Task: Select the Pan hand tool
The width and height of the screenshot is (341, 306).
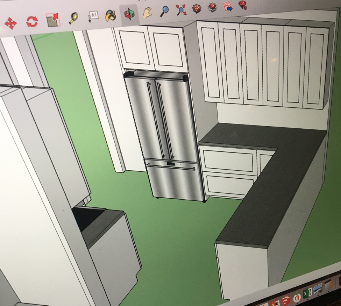Action: [147, 12]
